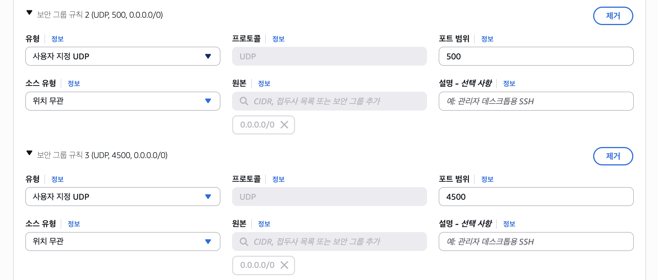Open 정보 link next to rule 3 원본
Viewport: 658px width, 280px height.
[264, 224]
